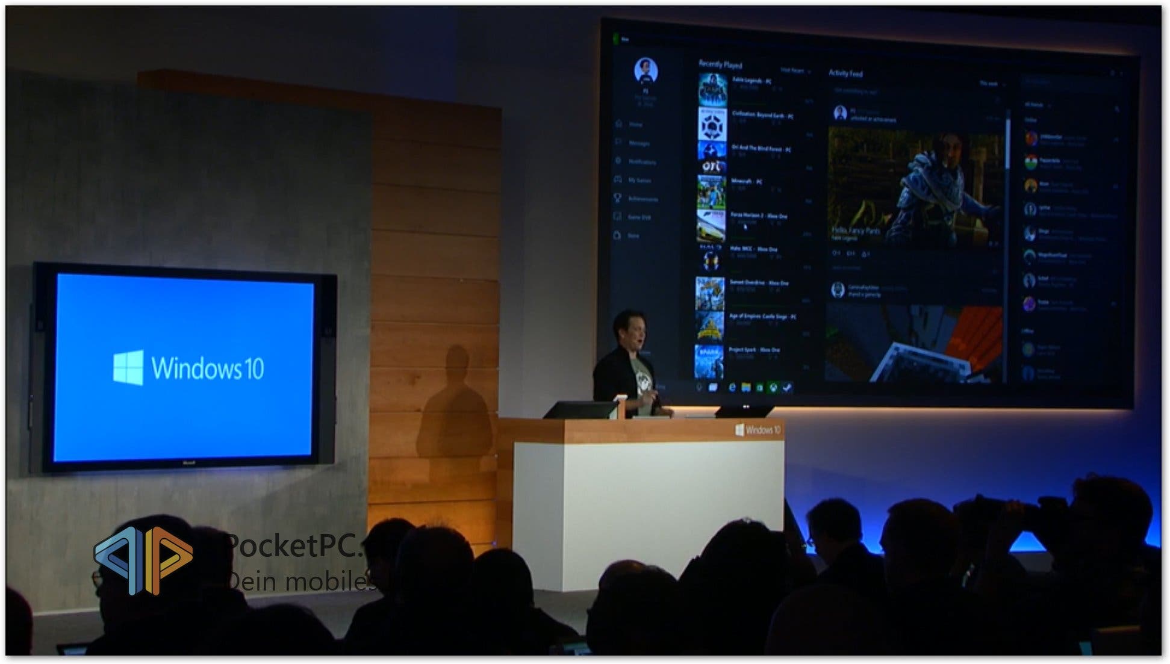Click the activity feed scrollbar
The height and width of the screenshot is (664, 1170).
point(1007,144)
